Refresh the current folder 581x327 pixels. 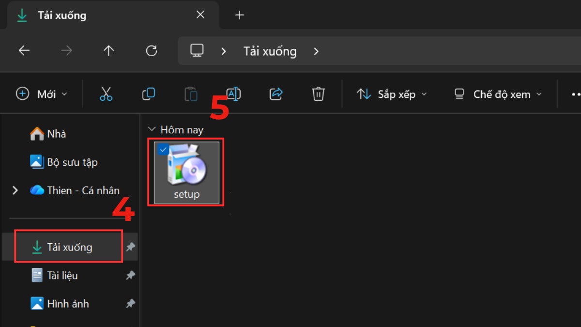(x=152, y=51)
